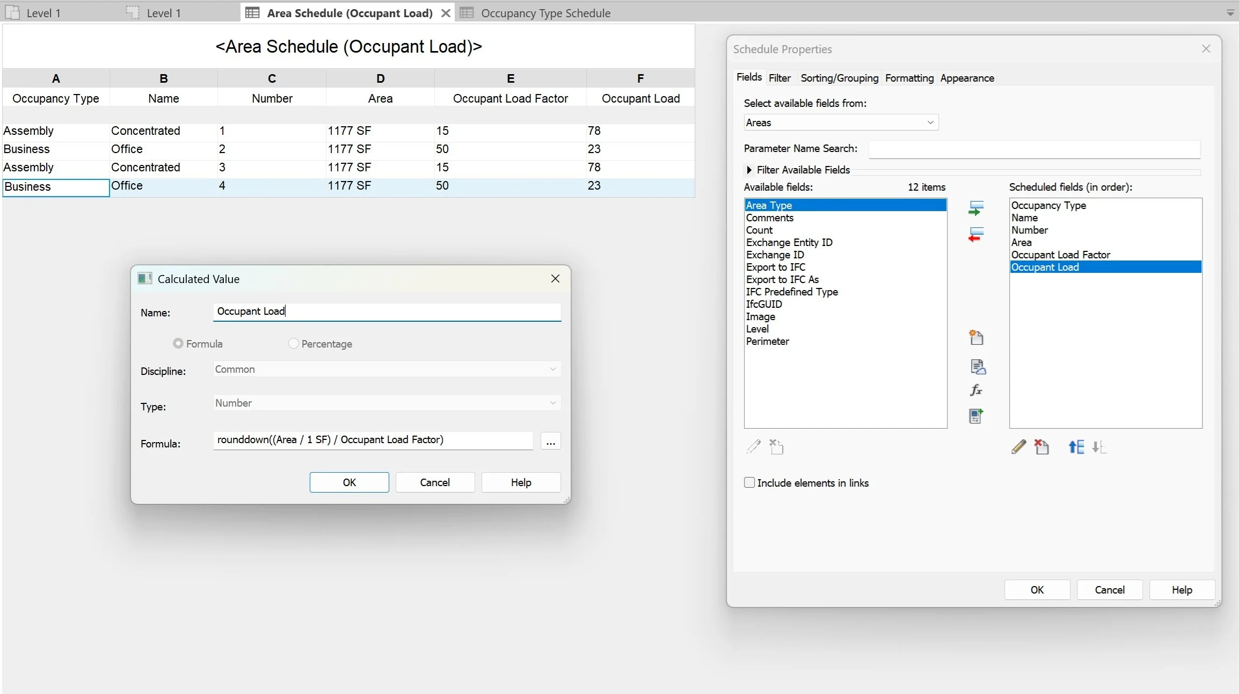
Task: Click column letter F header
Action: 640,78
